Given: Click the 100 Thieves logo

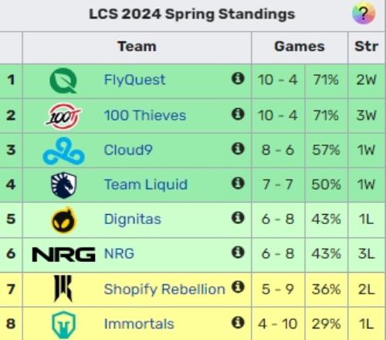Looking at the screenshot, I should click(x=63, y=116).
